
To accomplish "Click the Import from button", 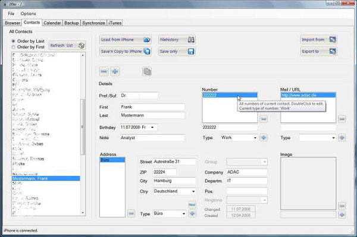I will 318,40.
